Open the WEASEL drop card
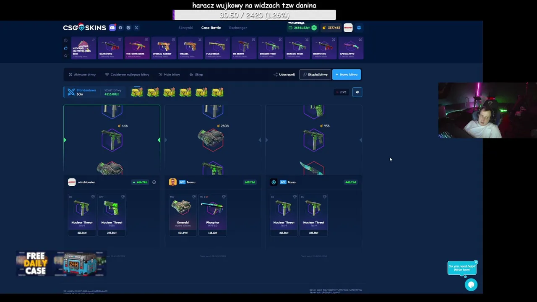Screen dimensions: 537x302 (190, 48)
